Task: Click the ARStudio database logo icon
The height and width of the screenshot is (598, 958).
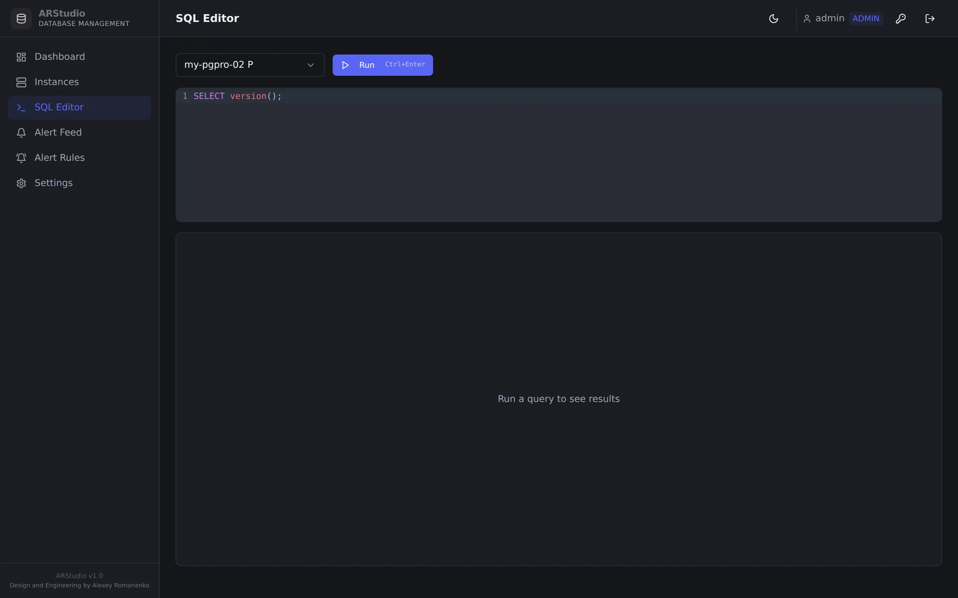Action: click(21, 18)
